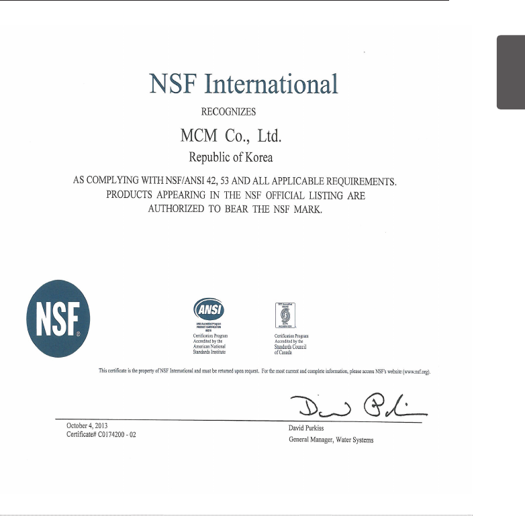
Task: Click 'General Manager, Water Systems' title
Action: 331,440
